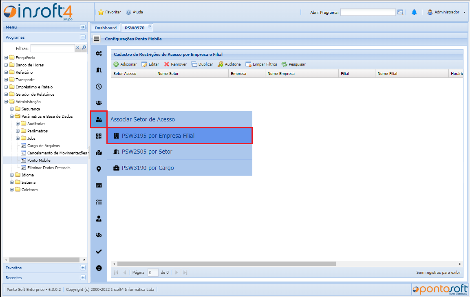This screenshot has width=470, height=297.
Task: Open the Administrador user dropdown
Action: 447,12
